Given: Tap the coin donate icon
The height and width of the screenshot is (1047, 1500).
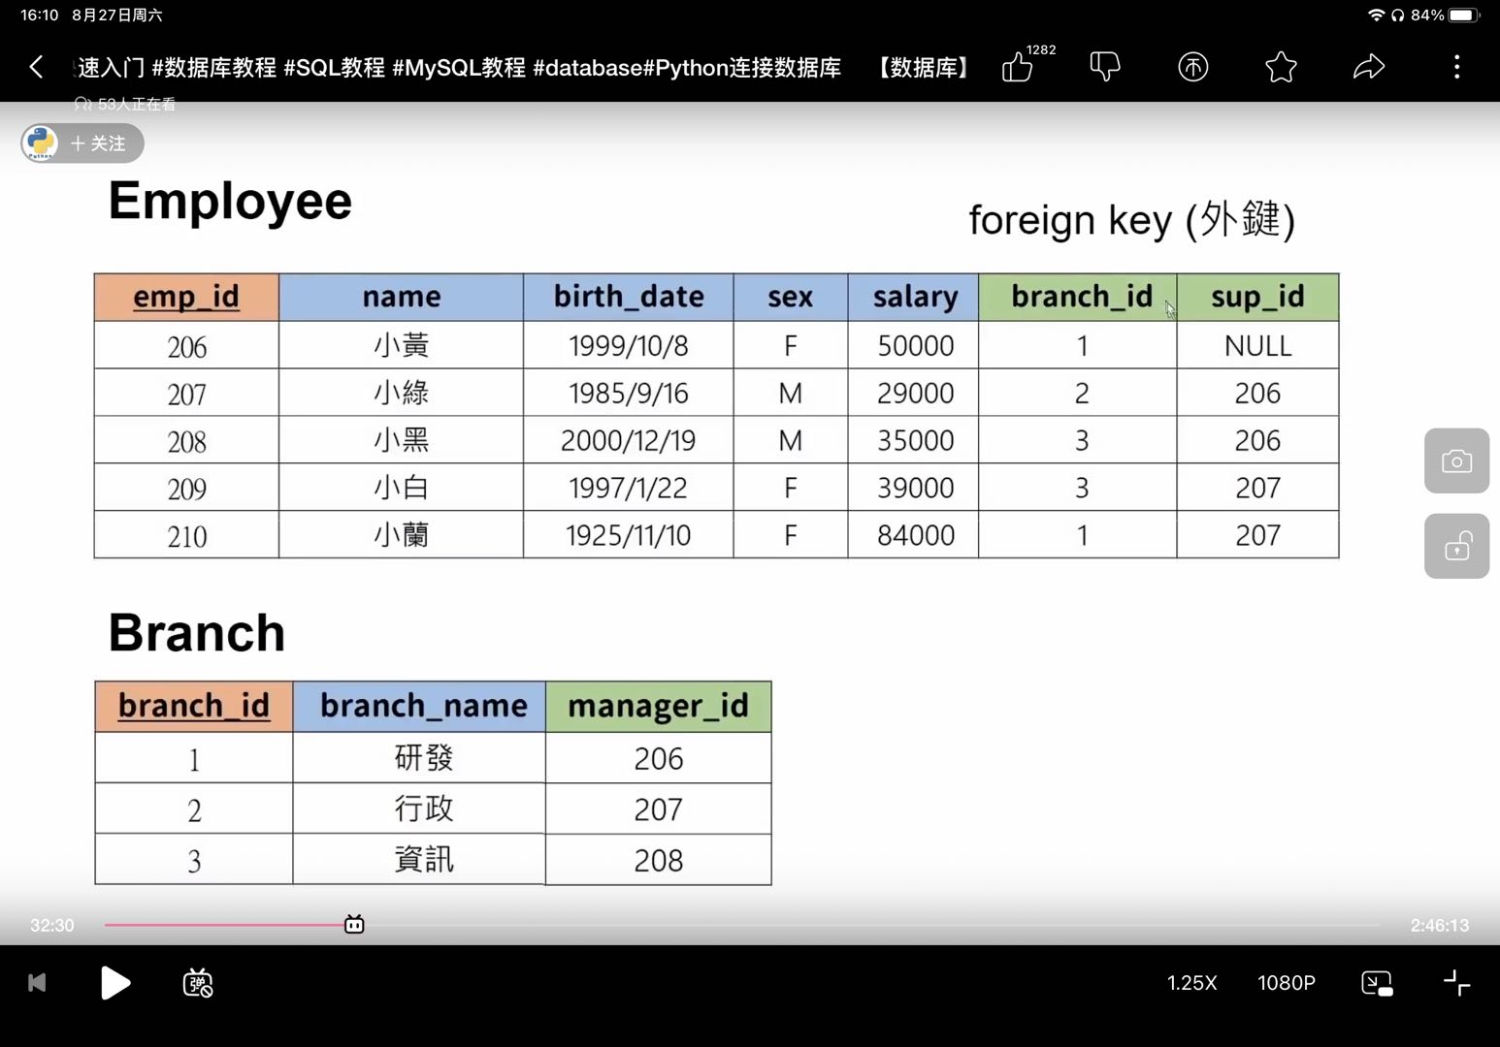Looking at the screenshot, I should 1192,67.
